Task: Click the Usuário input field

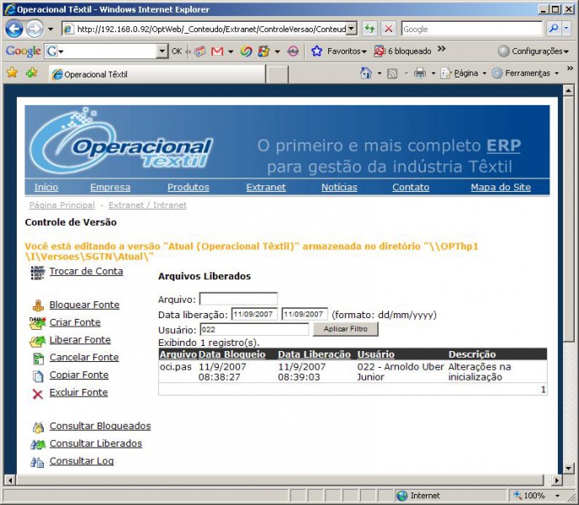Action: [254, 329]
